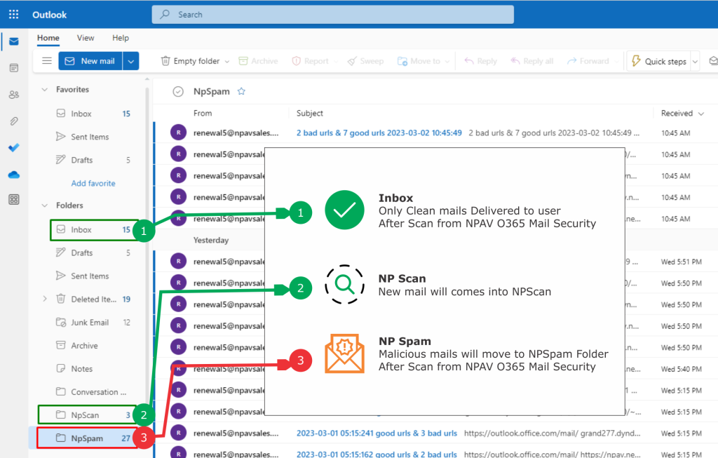This screenshot has height=458, width=718.
Task: Open the app launcher waffle icon
Action: (14, 14)
